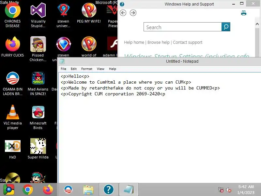Click the Help and Support question mark title icon
This screenshot has width=261, height=196.
point(122,4)
